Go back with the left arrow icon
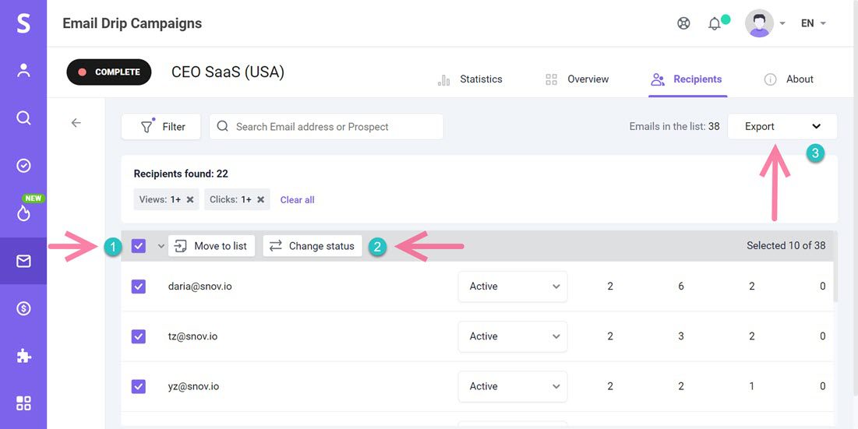 coord(76,123)
